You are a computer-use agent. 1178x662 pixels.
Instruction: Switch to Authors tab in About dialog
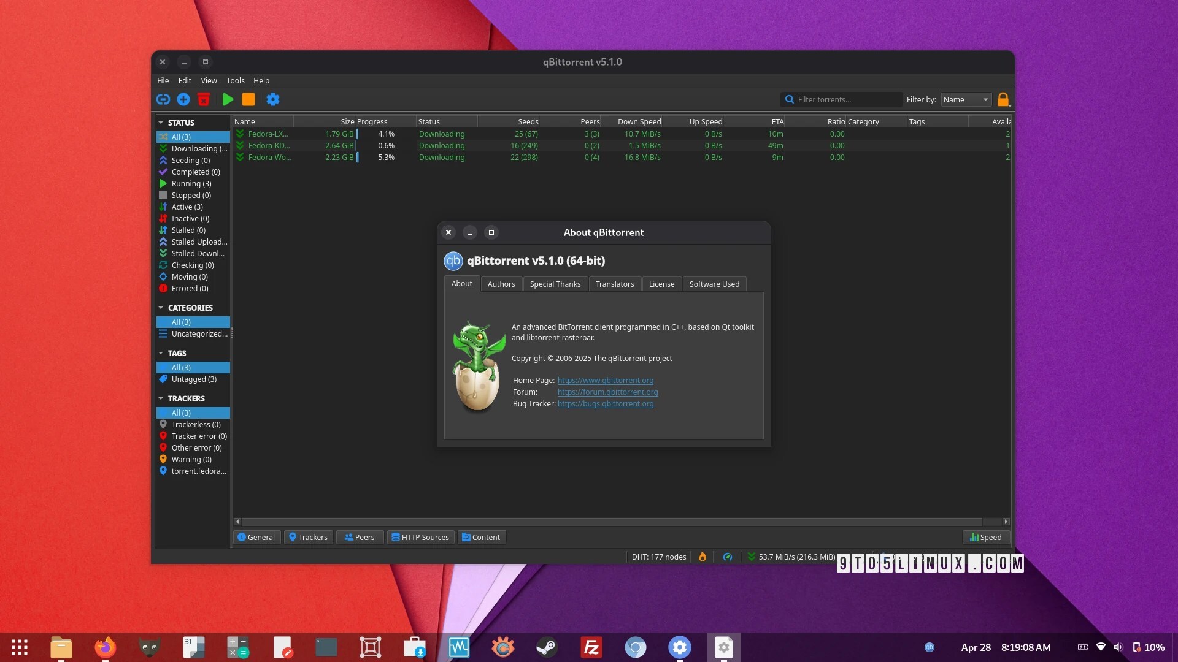[x=501, y=284]
